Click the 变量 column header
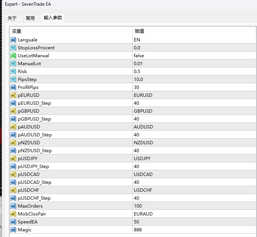 point(71,31)
